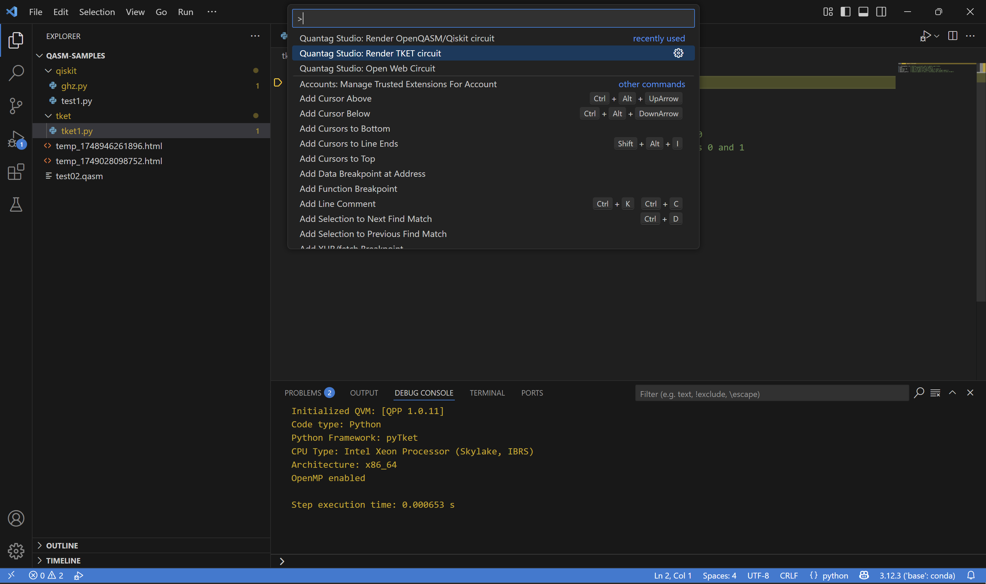Switch to the TERMINAL tab

click(x=487, y=393)
